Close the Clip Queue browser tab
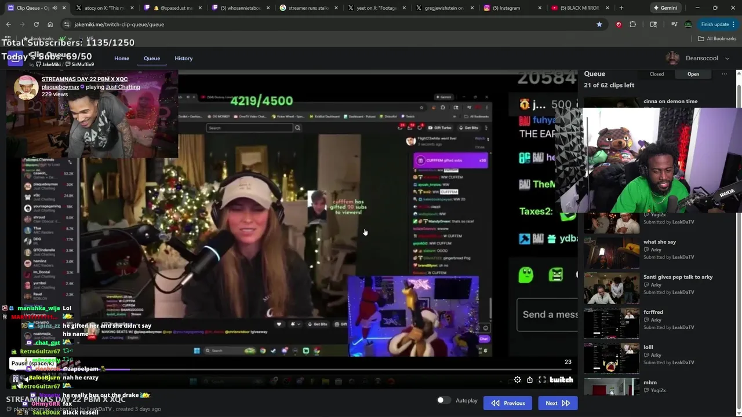 (x=63, y=8)
